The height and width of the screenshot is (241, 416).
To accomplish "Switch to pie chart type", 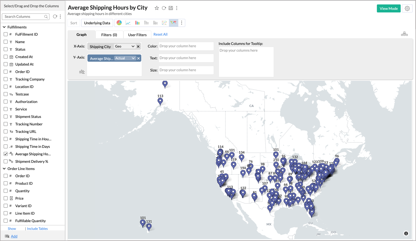I will 119,23.
